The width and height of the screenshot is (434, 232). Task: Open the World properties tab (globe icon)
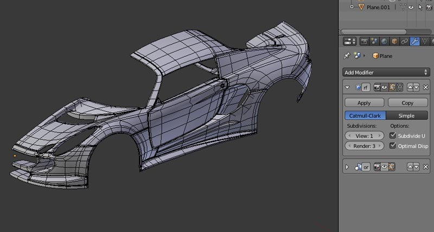(385, 41)
